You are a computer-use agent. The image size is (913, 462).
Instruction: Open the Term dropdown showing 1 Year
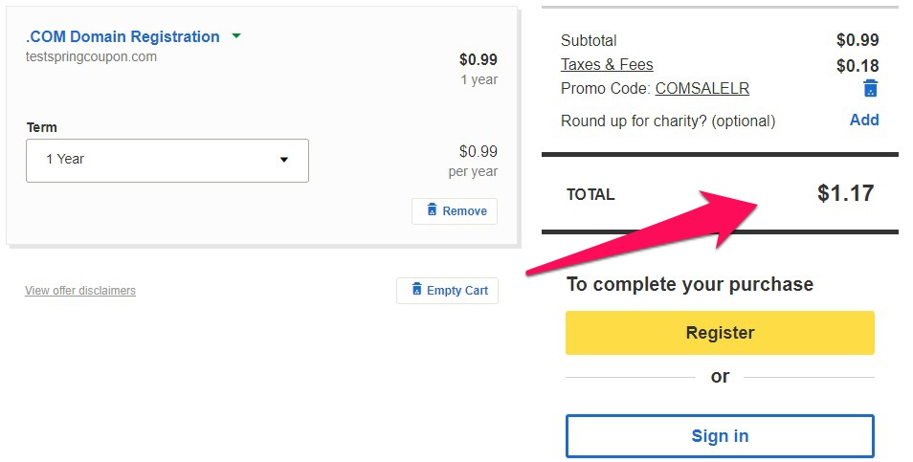pos(167,161)
